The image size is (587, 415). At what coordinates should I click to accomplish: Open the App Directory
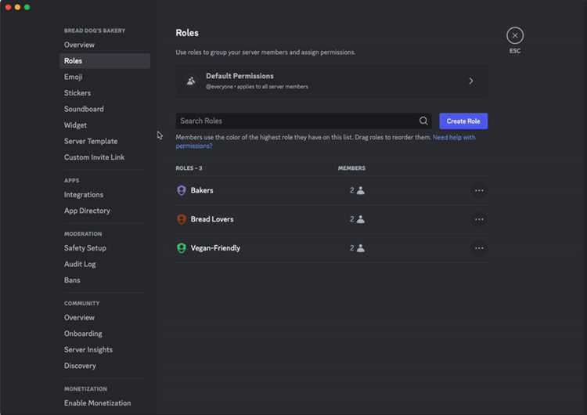pos(87,211)
